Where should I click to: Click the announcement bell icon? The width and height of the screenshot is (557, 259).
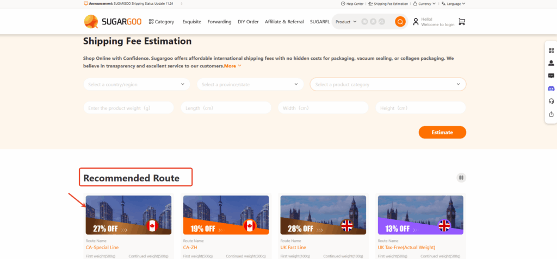85,3
